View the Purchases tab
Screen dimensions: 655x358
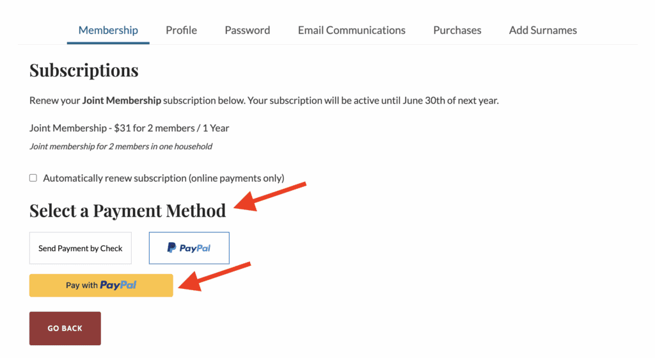point(457,30)
